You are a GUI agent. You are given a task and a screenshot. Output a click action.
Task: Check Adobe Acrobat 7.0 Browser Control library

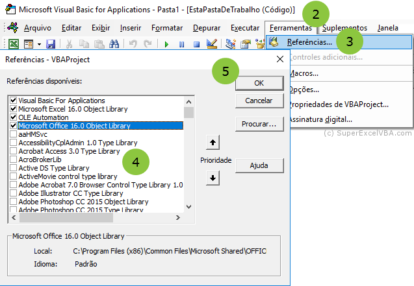13,185
